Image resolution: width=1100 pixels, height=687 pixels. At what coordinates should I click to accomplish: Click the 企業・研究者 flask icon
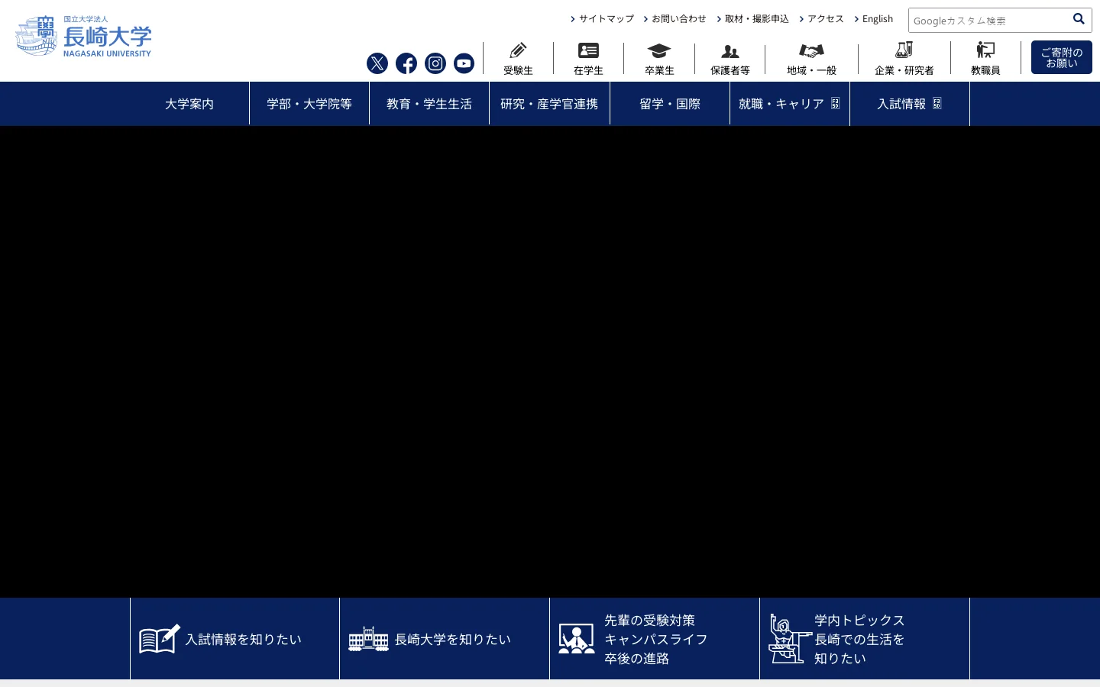(x=904, y=50)
